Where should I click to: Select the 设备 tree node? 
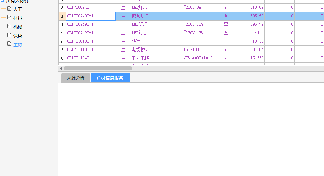[17, 36]
